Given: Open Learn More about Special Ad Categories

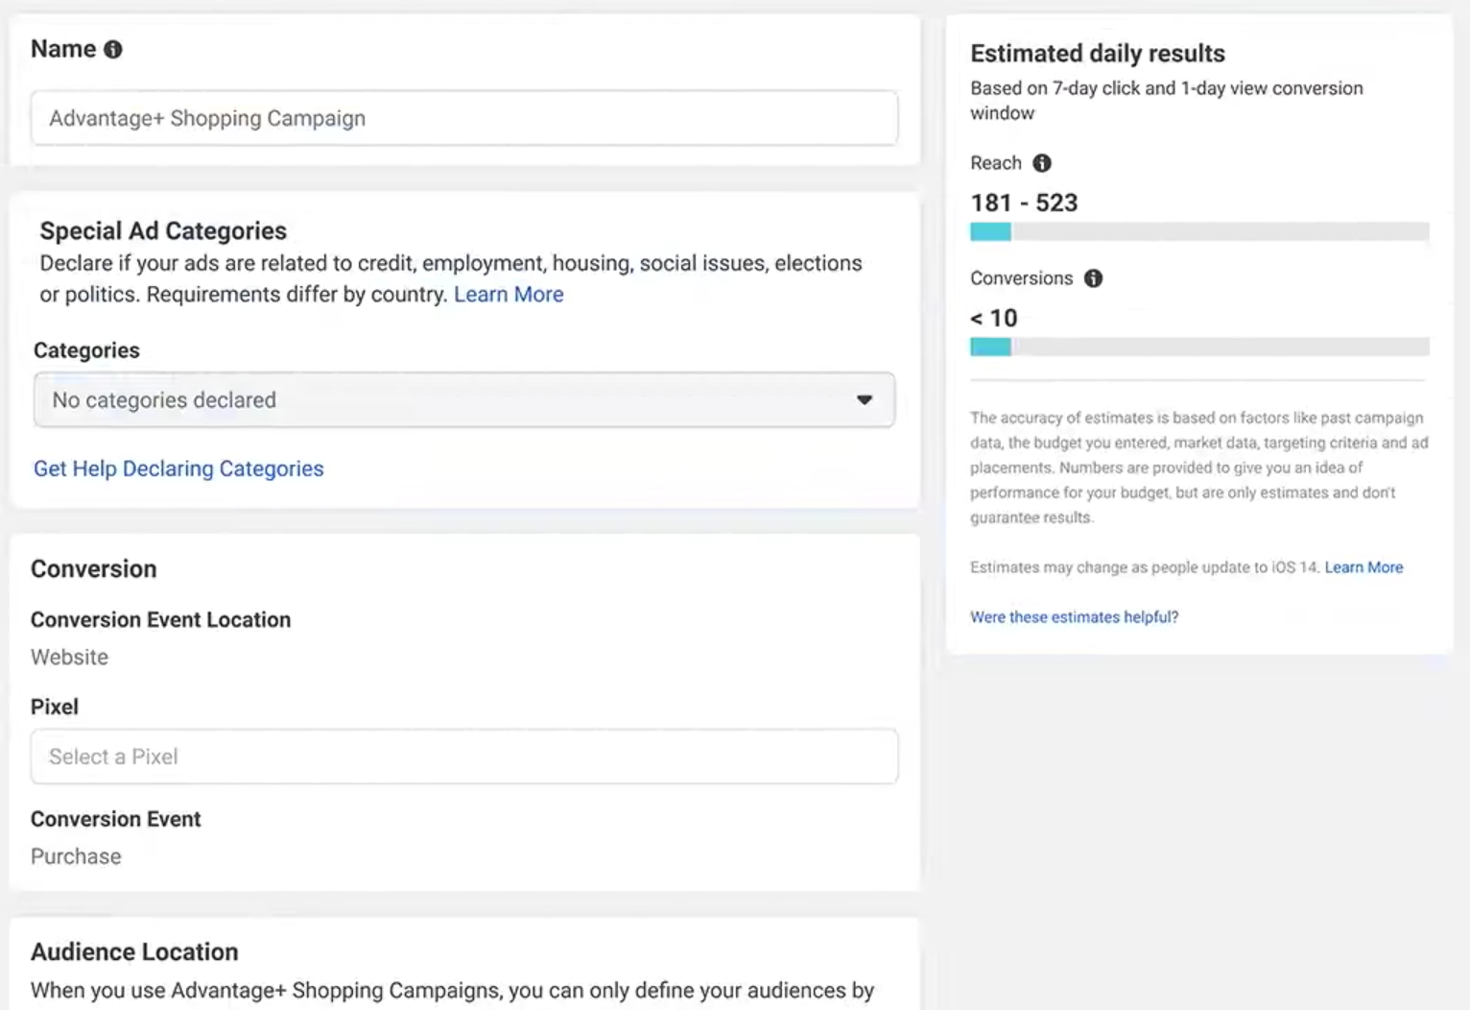Looking at the screenshot, I should coord(509,295).
